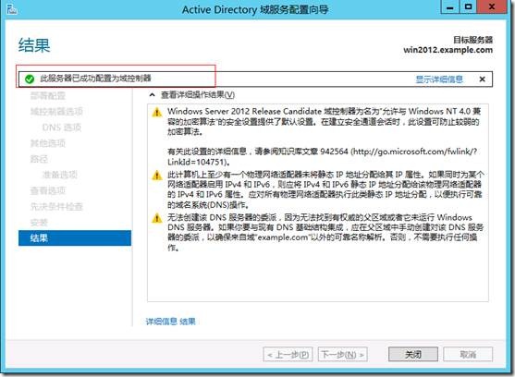
Task: Click the 上一步(P) button
Action: click(x=288, y=354)
